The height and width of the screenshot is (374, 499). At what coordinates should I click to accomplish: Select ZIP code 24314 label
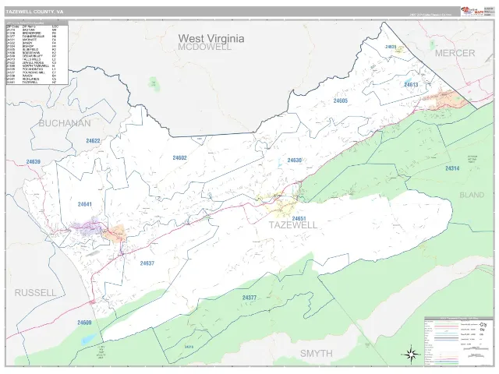[x=452, y=168]
